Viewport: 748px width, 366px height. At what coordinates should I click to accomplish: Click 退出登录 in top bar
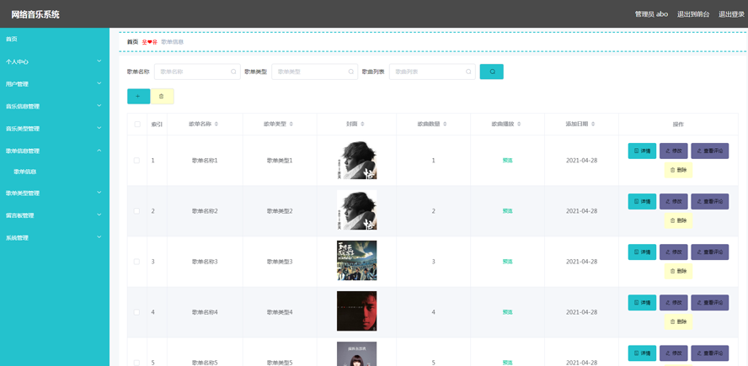[731, 13]
